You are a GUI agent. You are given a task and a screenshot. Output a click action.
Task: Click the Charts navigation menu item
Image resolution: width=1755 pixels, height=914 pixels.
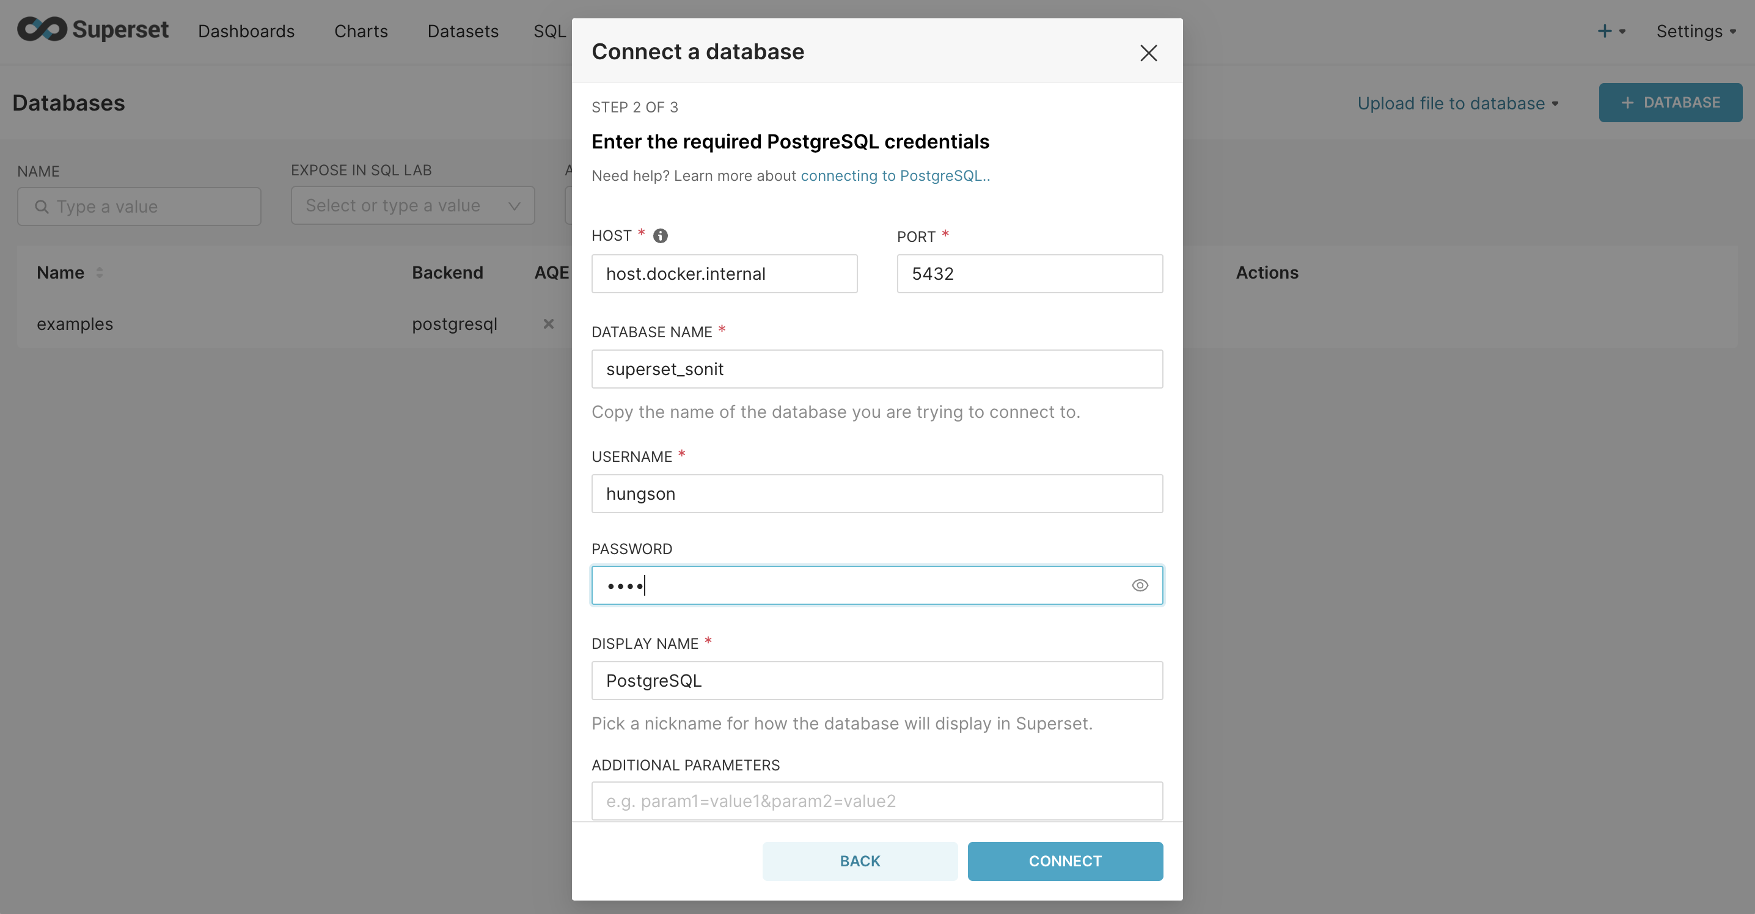coord(361,31)
